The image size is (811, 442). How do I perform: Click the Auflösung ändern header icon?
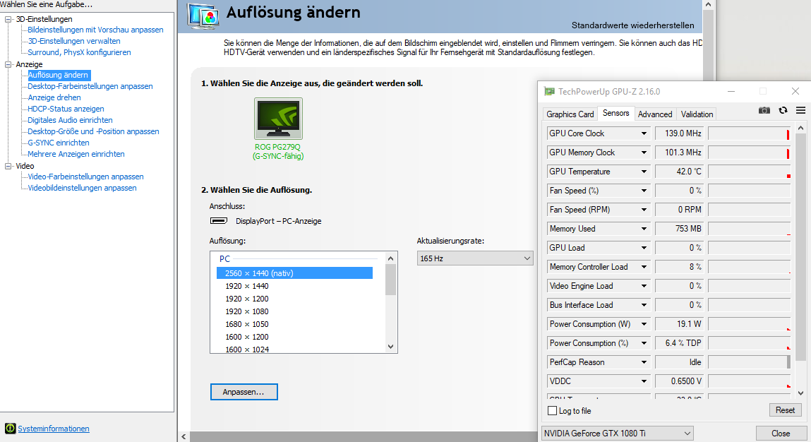coord(203,16)
